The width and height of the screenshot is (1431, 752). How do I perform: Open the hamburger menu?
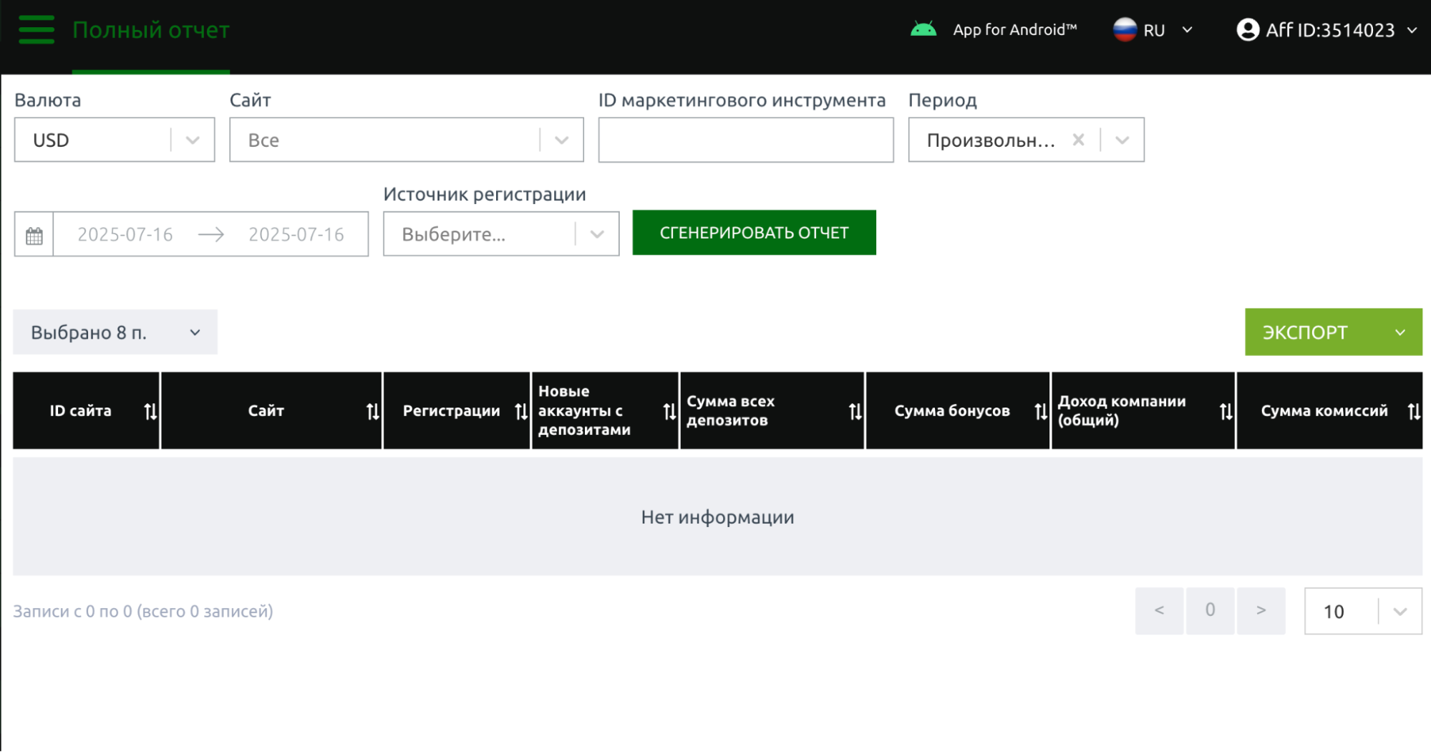pyautogui.click(x=37, y=30)
